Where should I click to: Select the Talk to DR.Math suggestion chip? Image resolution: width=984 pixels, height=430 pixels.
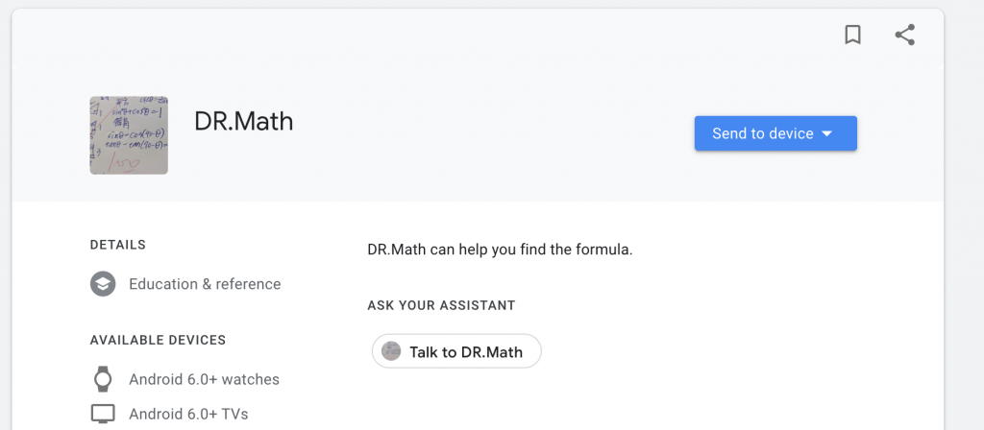(x=456, y=351)
